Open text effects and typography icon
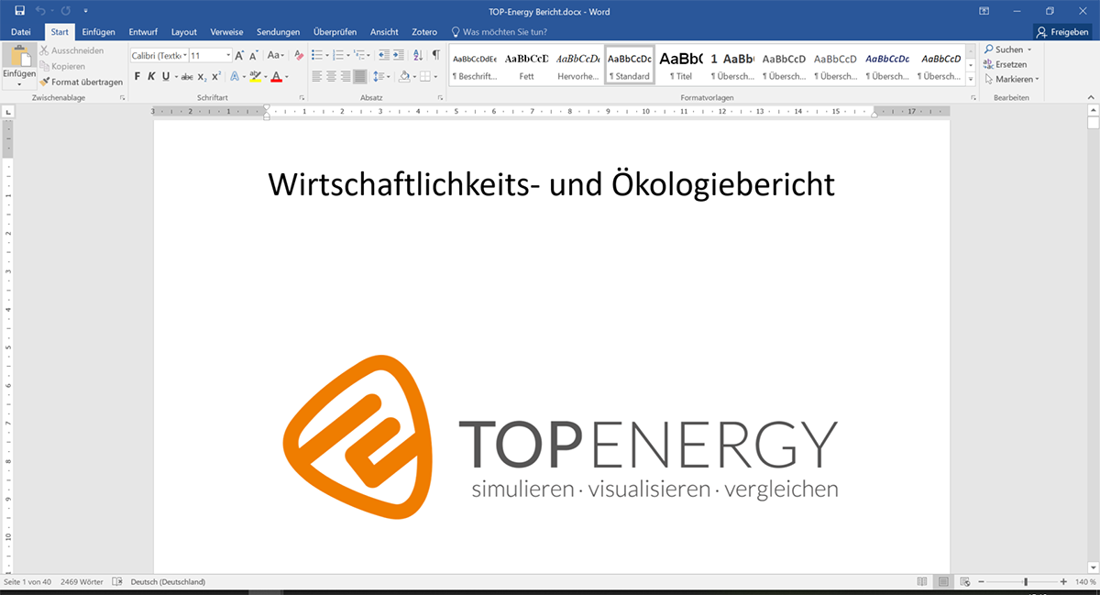This screenshot has height=595, width=1100. click(234, 77)
